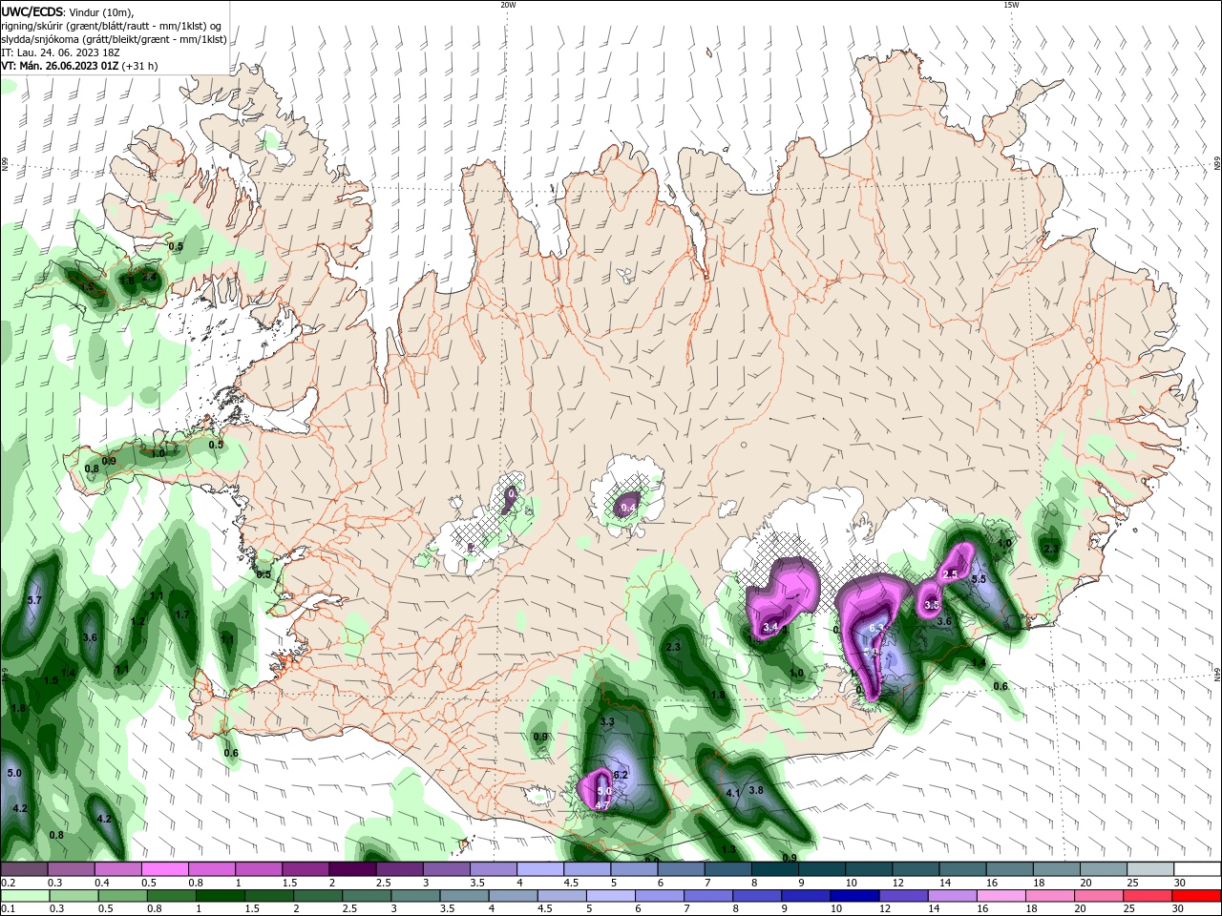This screenshot has width=1222, height=916.
Task: Click the pale green 0.1 swatch in lower scale
Action: (25, 897)
